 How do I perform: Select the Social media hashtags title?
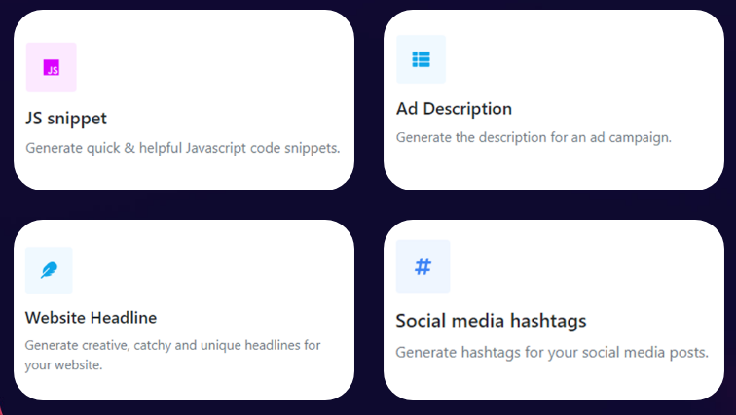(491, 321)
